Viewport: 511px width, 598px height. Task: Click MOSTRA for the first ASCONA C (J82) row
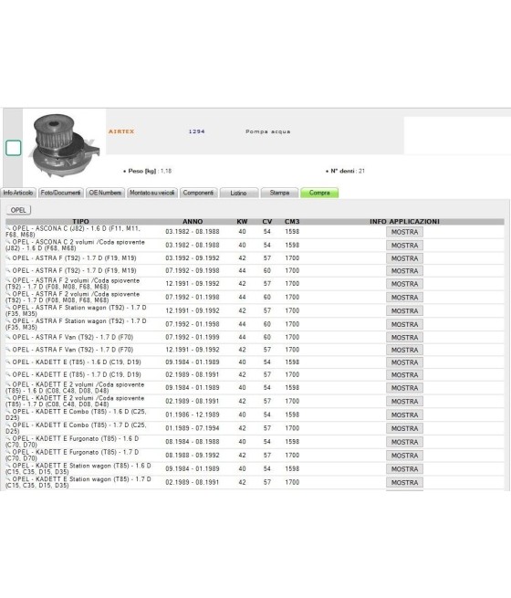[404, 232]
